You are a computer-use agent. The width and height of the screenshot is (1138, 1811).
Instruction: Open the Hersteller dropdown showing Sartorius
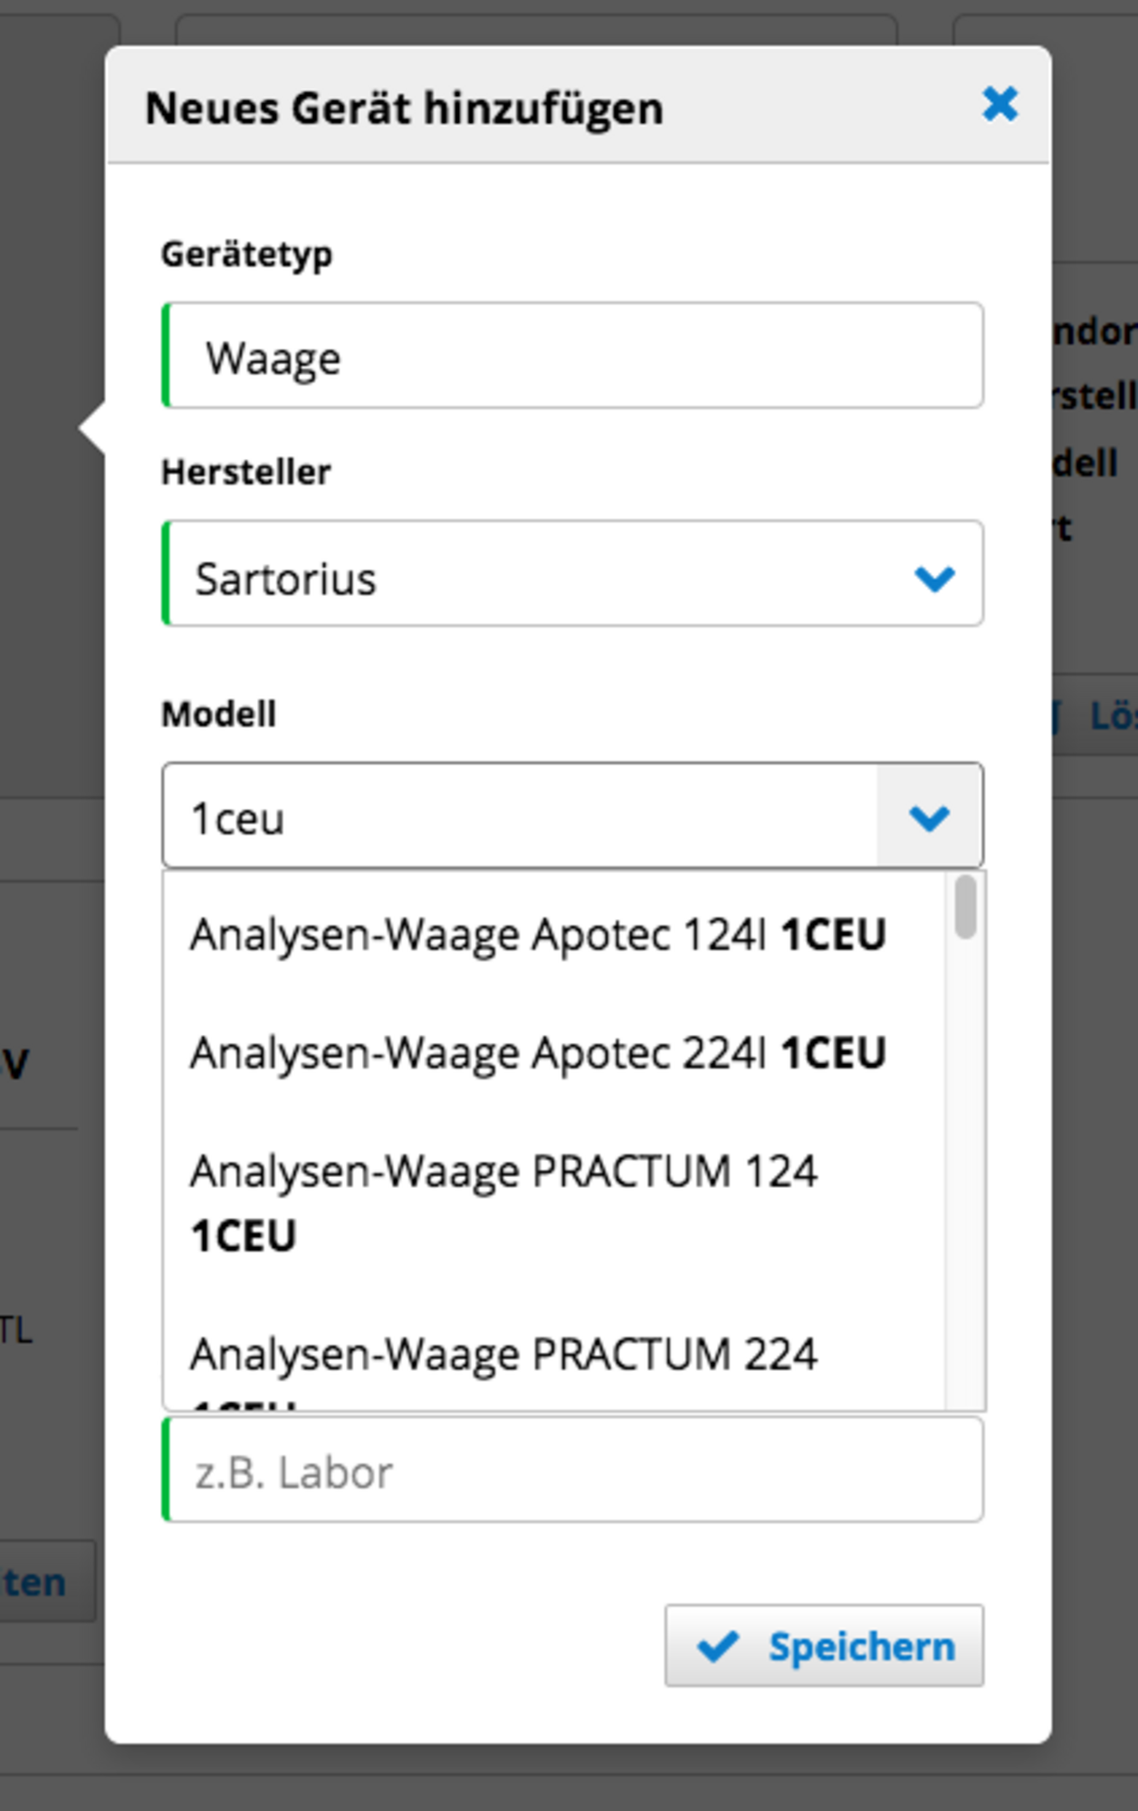(x=572, y=573)
